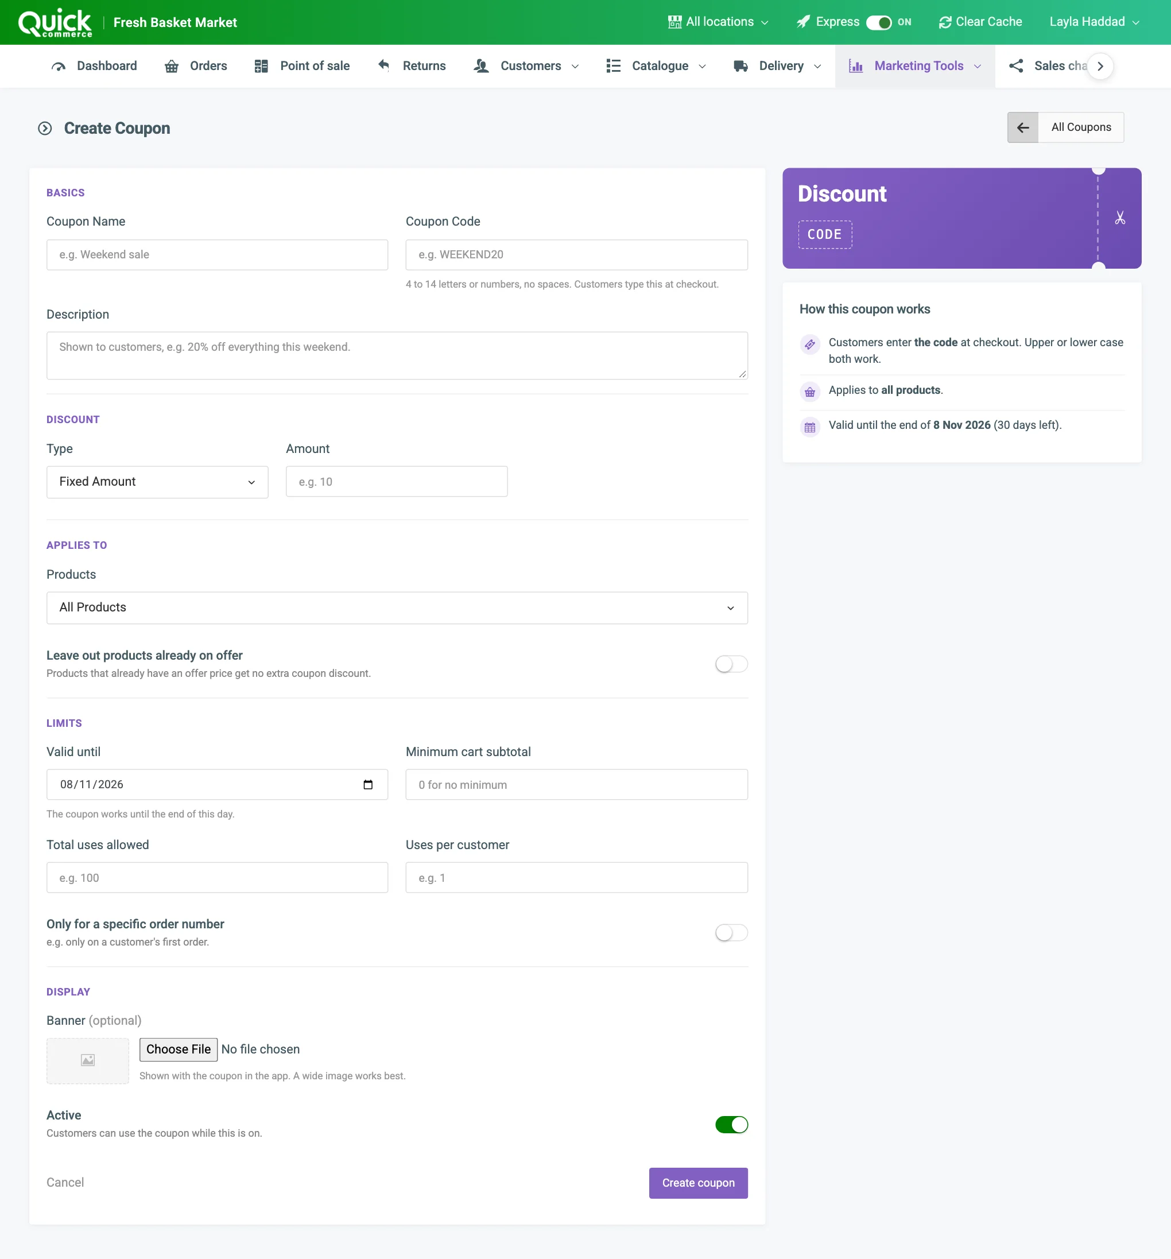The width and height of the screenshot is (1171, 1259).
Task: Click the Clear Cache refresh icon
Action: pos(945,22)
